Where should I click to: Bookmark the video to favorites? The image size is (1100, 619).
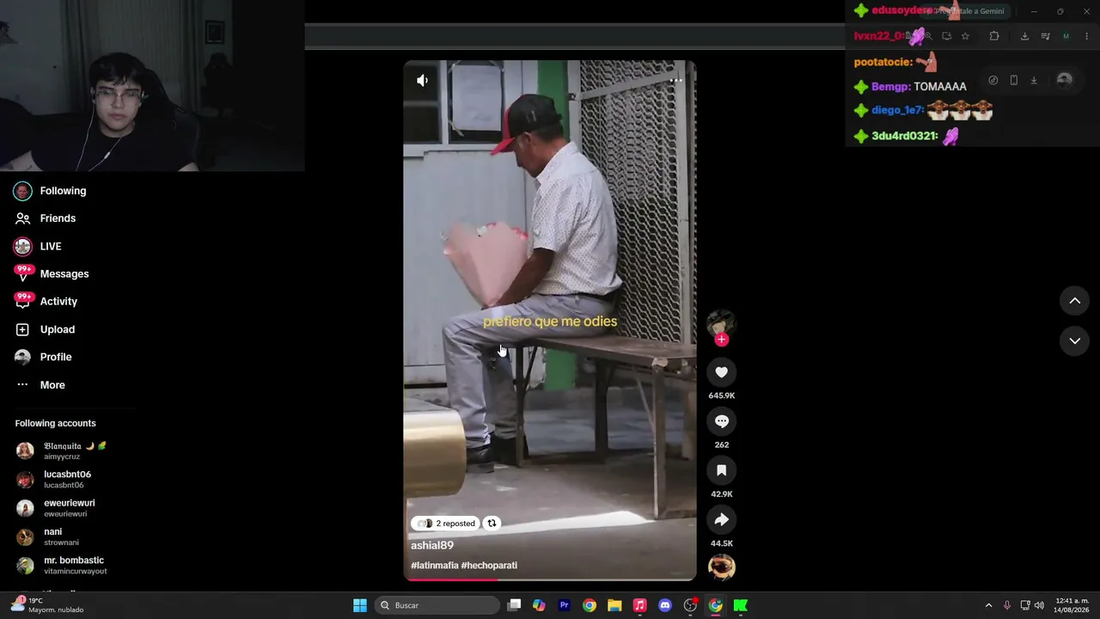coord(722,470)
